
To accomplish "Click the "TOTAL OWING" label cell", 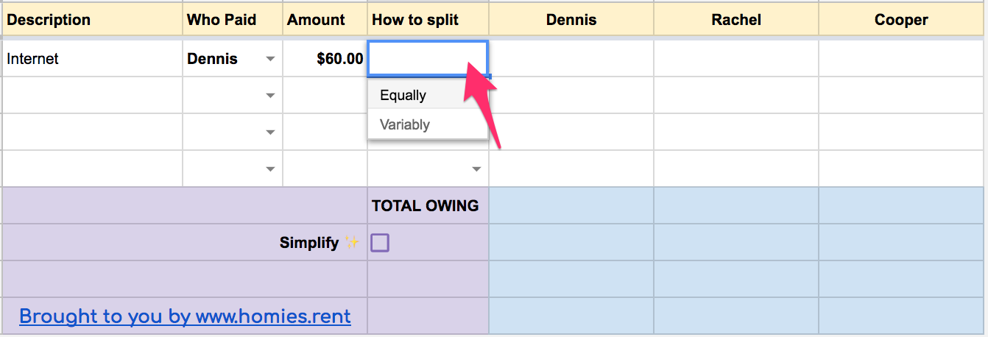I will pos(427,206).
